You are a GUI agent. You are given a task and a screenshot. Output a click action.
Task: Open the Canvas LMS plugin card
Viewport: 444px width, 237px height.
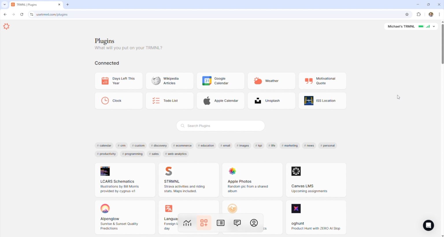(316, 180)
